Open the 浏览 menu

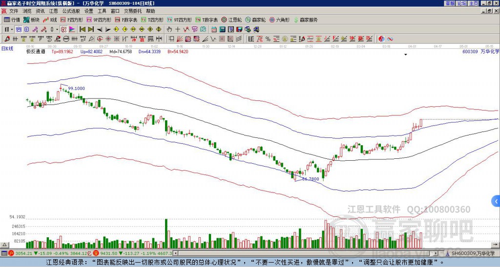[27, 11]
